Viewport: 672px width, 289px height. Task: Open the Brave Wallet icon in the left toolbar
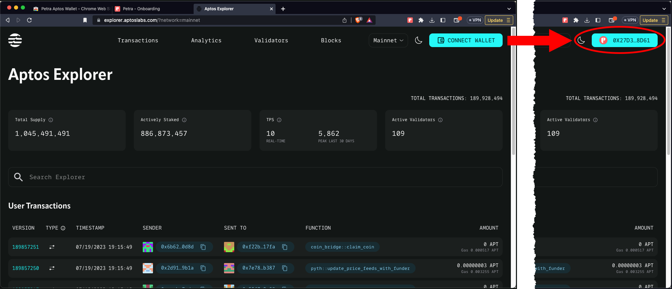[457, 20]
